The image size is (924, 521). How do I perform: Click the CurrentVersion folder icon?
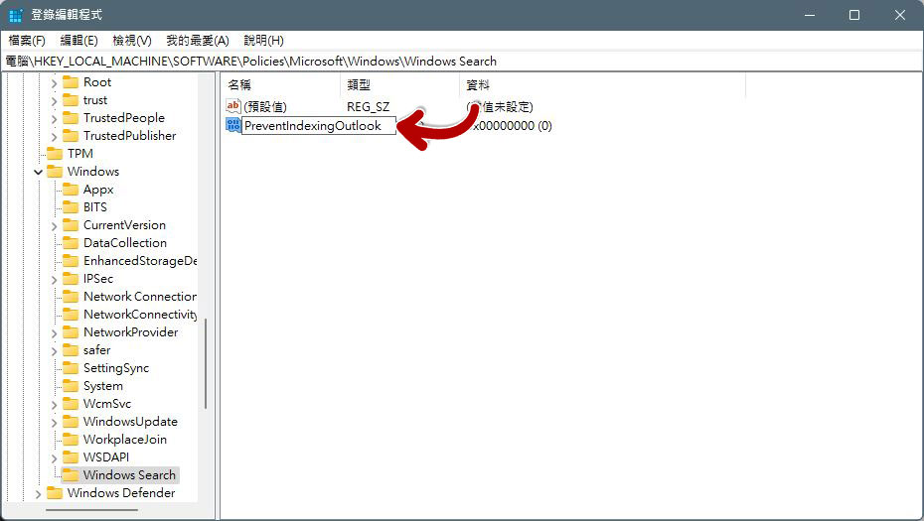pos(71,225)
